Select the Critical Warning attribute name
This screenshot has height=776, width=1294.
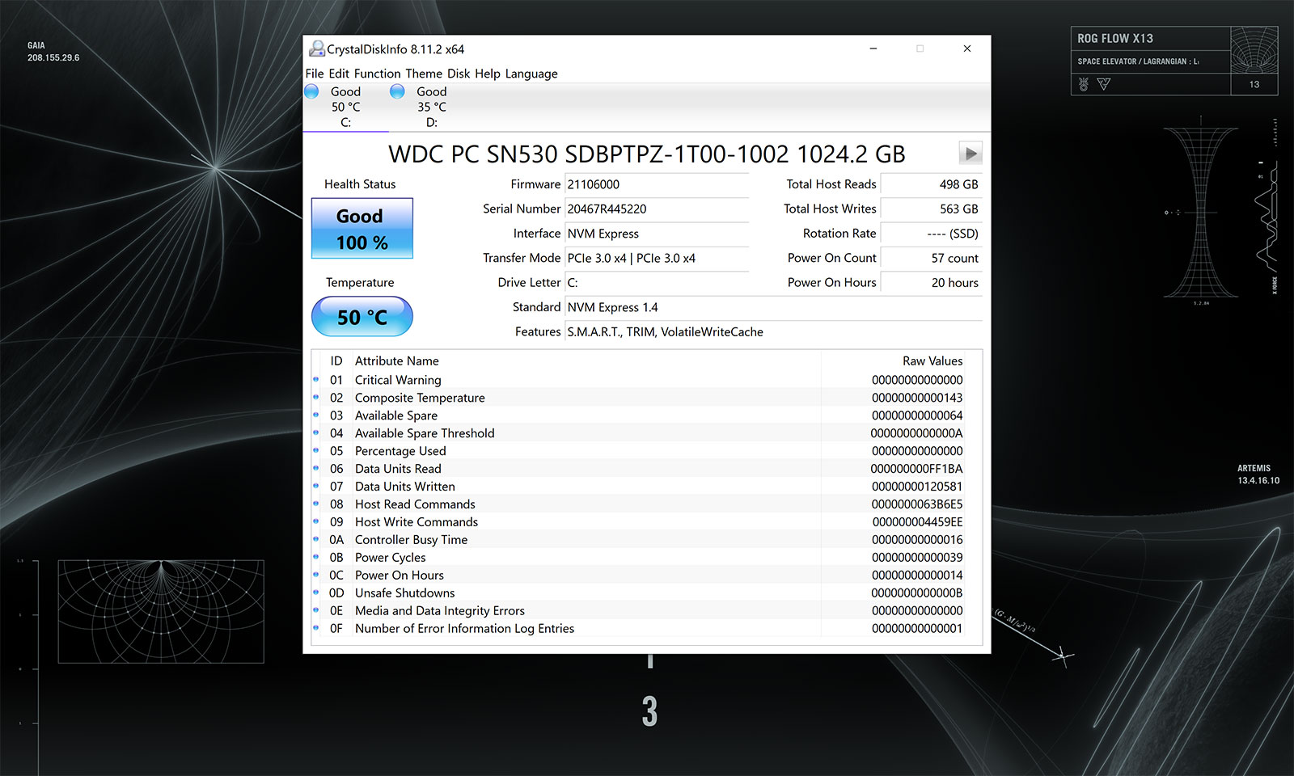click(398, 380)
